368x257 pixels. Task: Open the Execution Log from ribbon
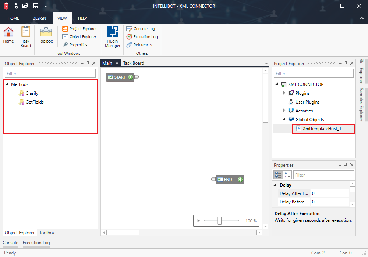[142, 37]
